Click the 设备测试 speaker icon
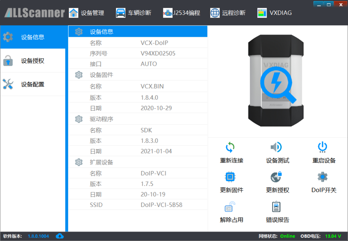Screen dimensions: 348x241 click(x=276, y=147)
